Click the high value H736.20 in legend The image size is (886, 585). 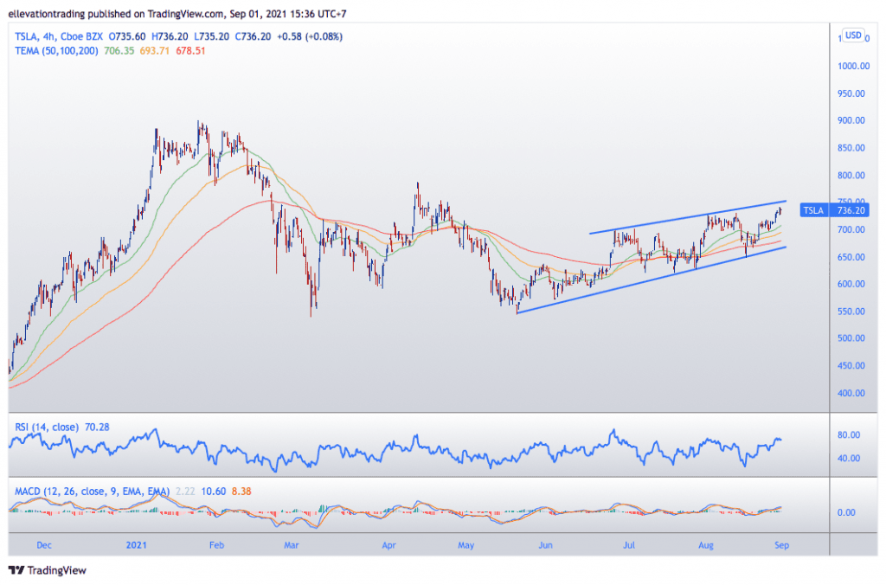[x=170, y=36]
